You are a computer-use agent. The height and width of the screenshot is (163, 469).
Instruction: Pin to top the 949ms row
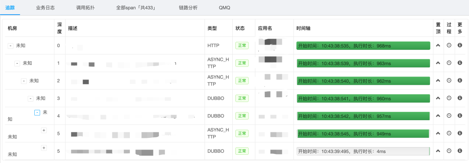(438, 133)
